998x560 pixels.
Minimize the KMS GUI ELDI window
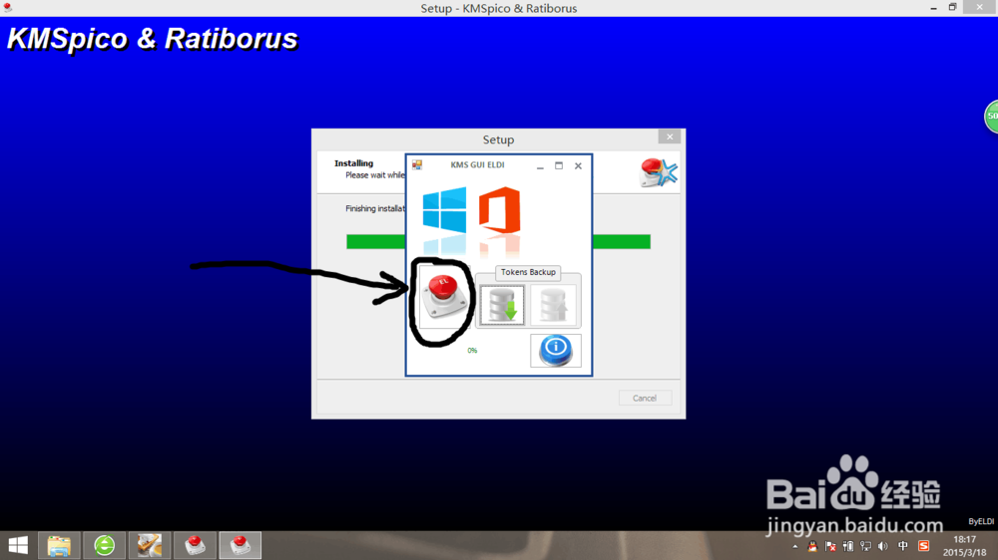(x=540, y=165)
